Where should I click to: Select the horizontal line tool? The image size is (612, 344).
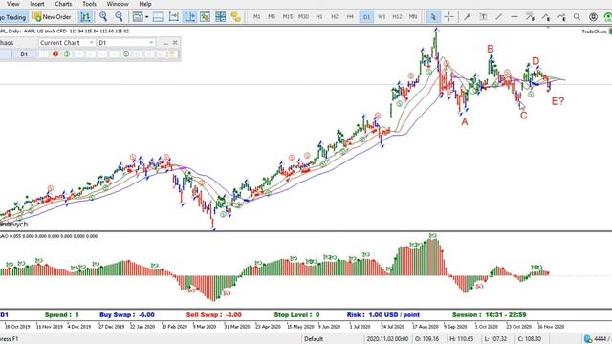[514, 17]
